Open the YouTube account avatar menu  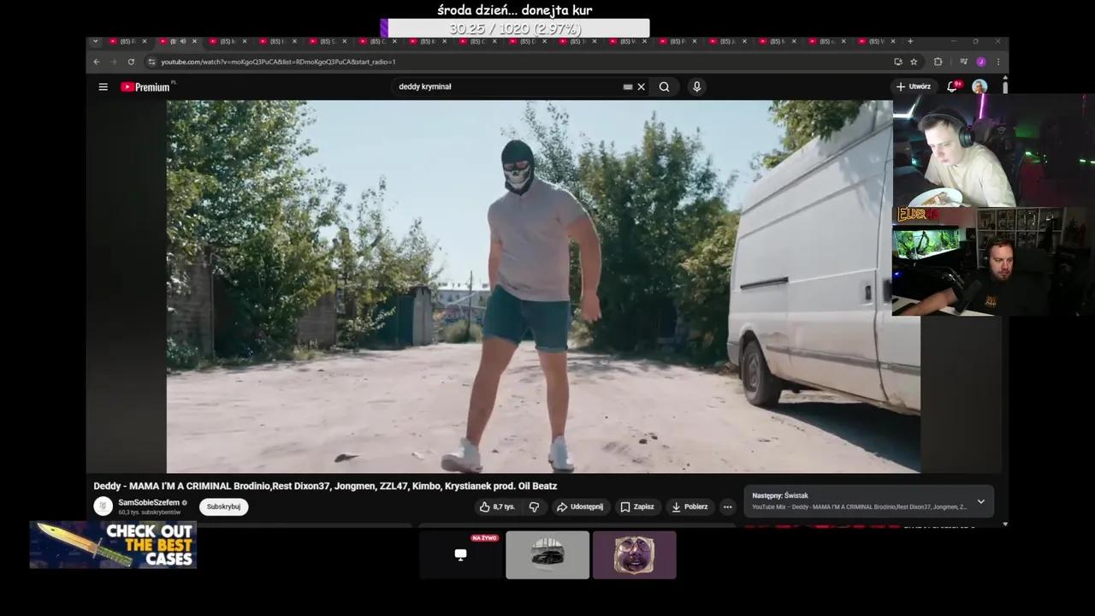click(x=980, y=86)
